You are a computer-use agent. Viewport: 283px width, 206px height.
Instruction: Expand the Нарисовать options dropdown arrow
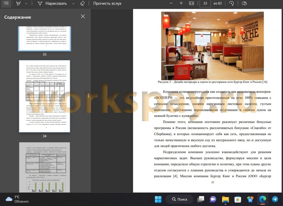coord(73,3)
